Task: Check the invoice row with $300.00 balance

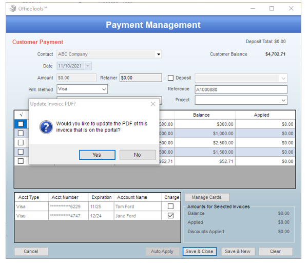Action: click(21, 124)
